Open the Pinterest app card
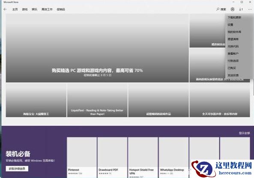The image size is (254, 178). [x=82, y=157]
